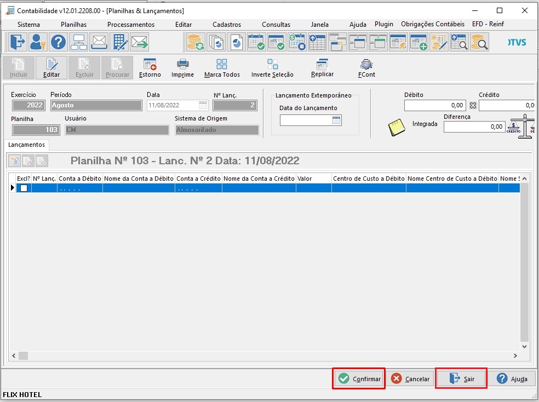The width and height of the screenshot is (539, 402).
Task: Click the exit door icon in top toolbar
Action: tap(18, 42)
